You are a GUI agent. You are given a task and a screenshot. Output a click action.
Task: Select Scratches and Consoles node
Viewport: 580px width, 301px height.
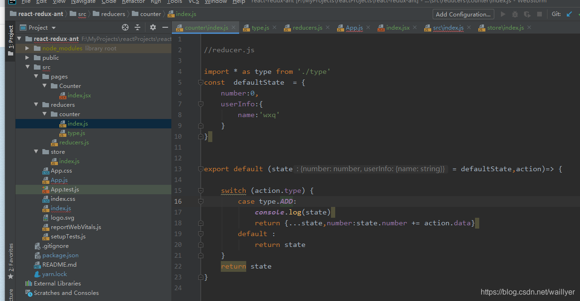pyautogui.click(x=62, y=293)
